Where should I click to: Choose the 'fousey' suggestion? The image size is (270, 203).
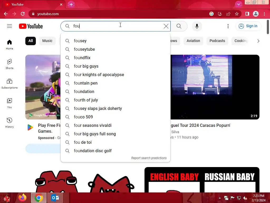(x=115, y=41)
